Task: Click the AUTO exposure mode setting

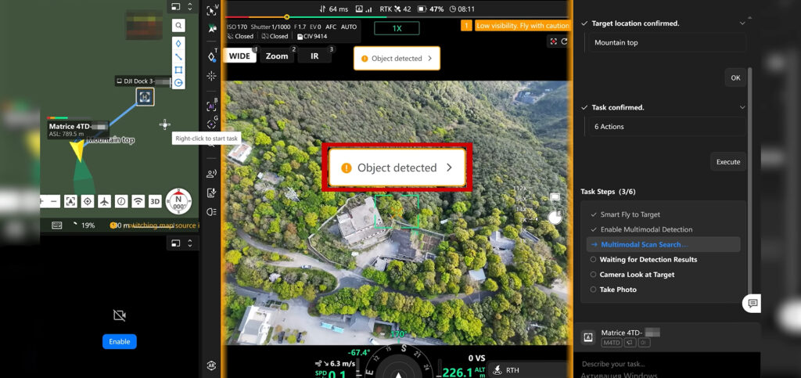Action: [x=349, y=27]
